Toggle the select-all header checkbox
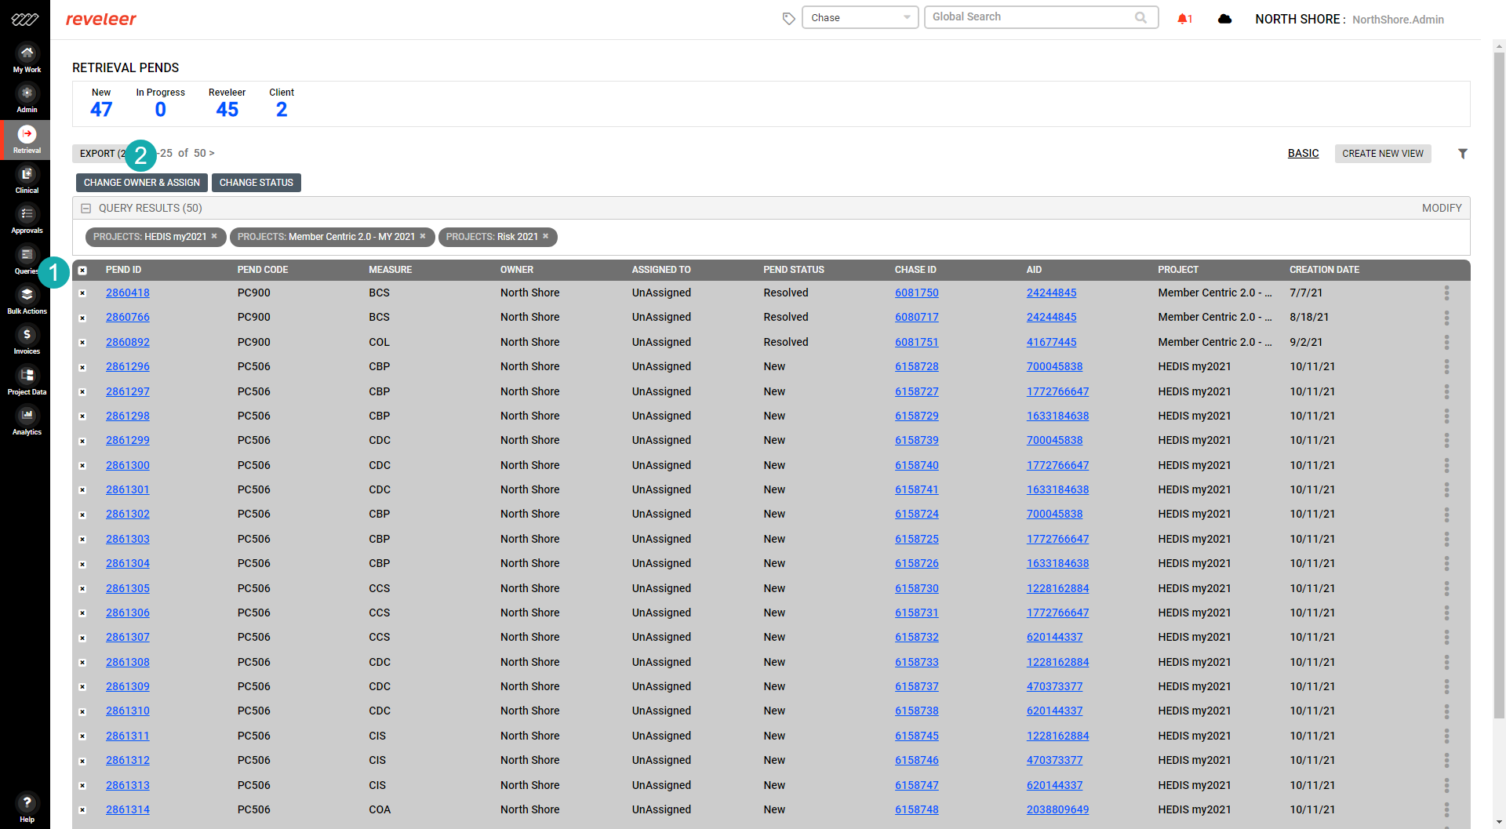1506x829 pixels. pyautogui.click(x=82, y=270)
